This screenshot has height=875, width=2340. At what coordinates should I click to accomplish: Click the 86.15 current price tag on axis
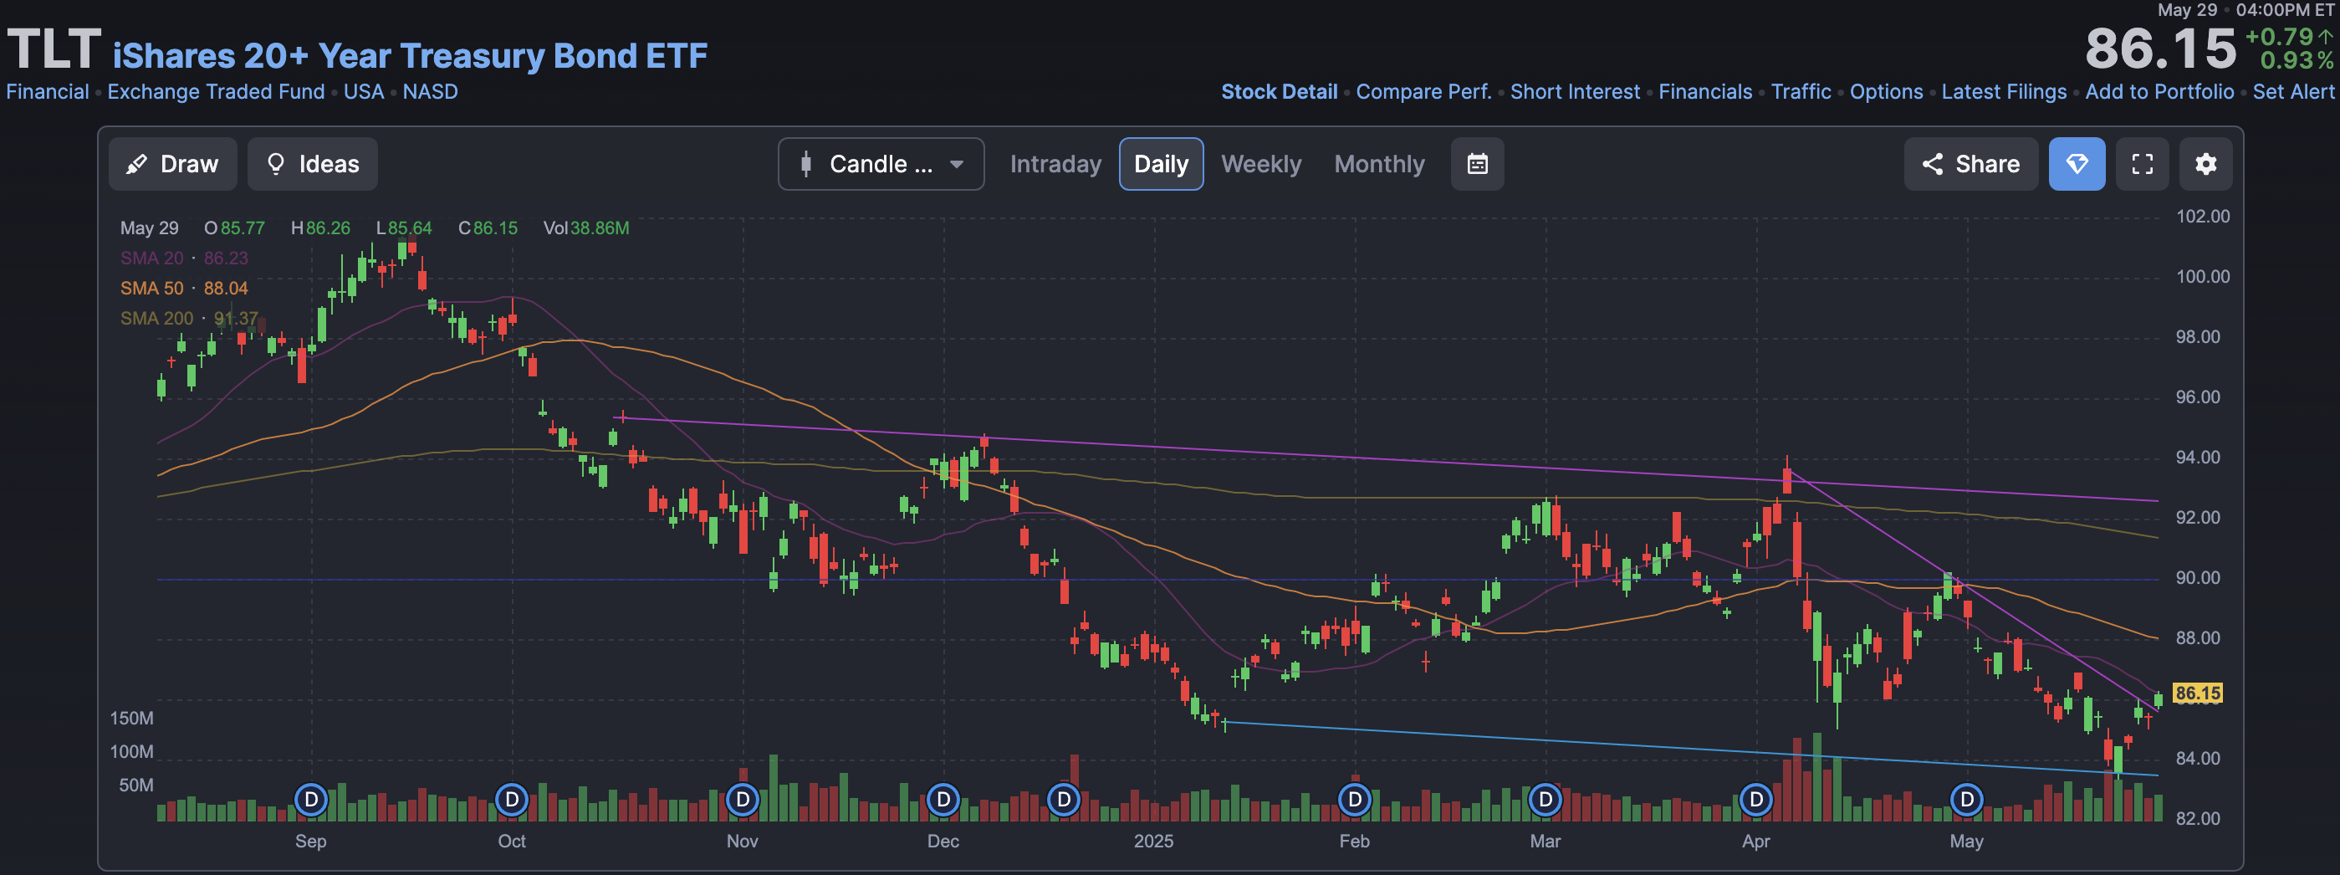2196,693
